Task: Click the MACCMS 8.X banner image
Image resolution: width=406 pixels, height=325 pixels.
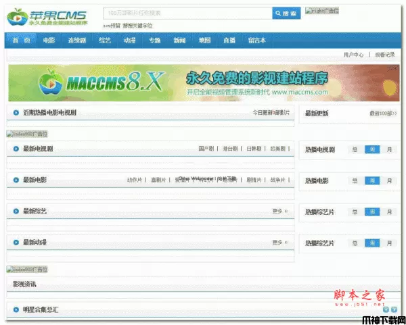Action: coord(204,82)
